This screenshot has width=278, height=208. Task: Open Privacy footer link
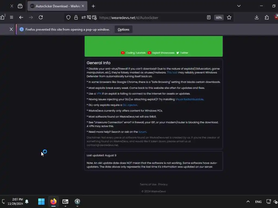click(x=163, y=184)
